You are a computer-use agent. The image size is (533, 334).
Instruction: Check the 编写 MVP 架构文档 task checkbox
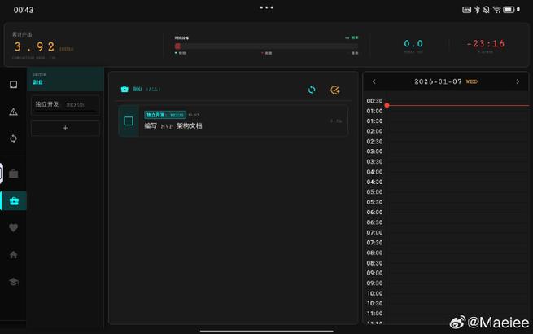coord(129,121)
